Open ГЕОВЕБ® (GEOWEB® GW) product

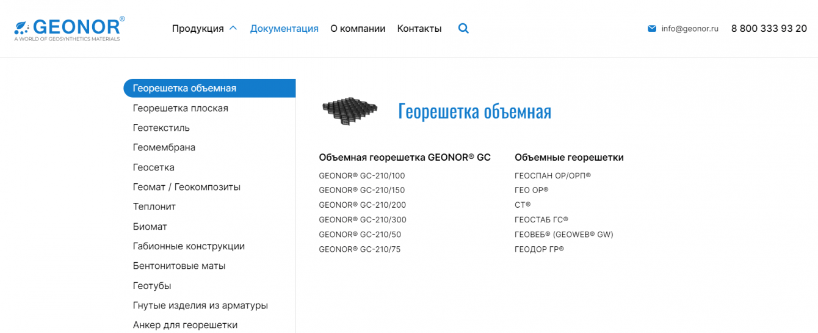(564, 234)
